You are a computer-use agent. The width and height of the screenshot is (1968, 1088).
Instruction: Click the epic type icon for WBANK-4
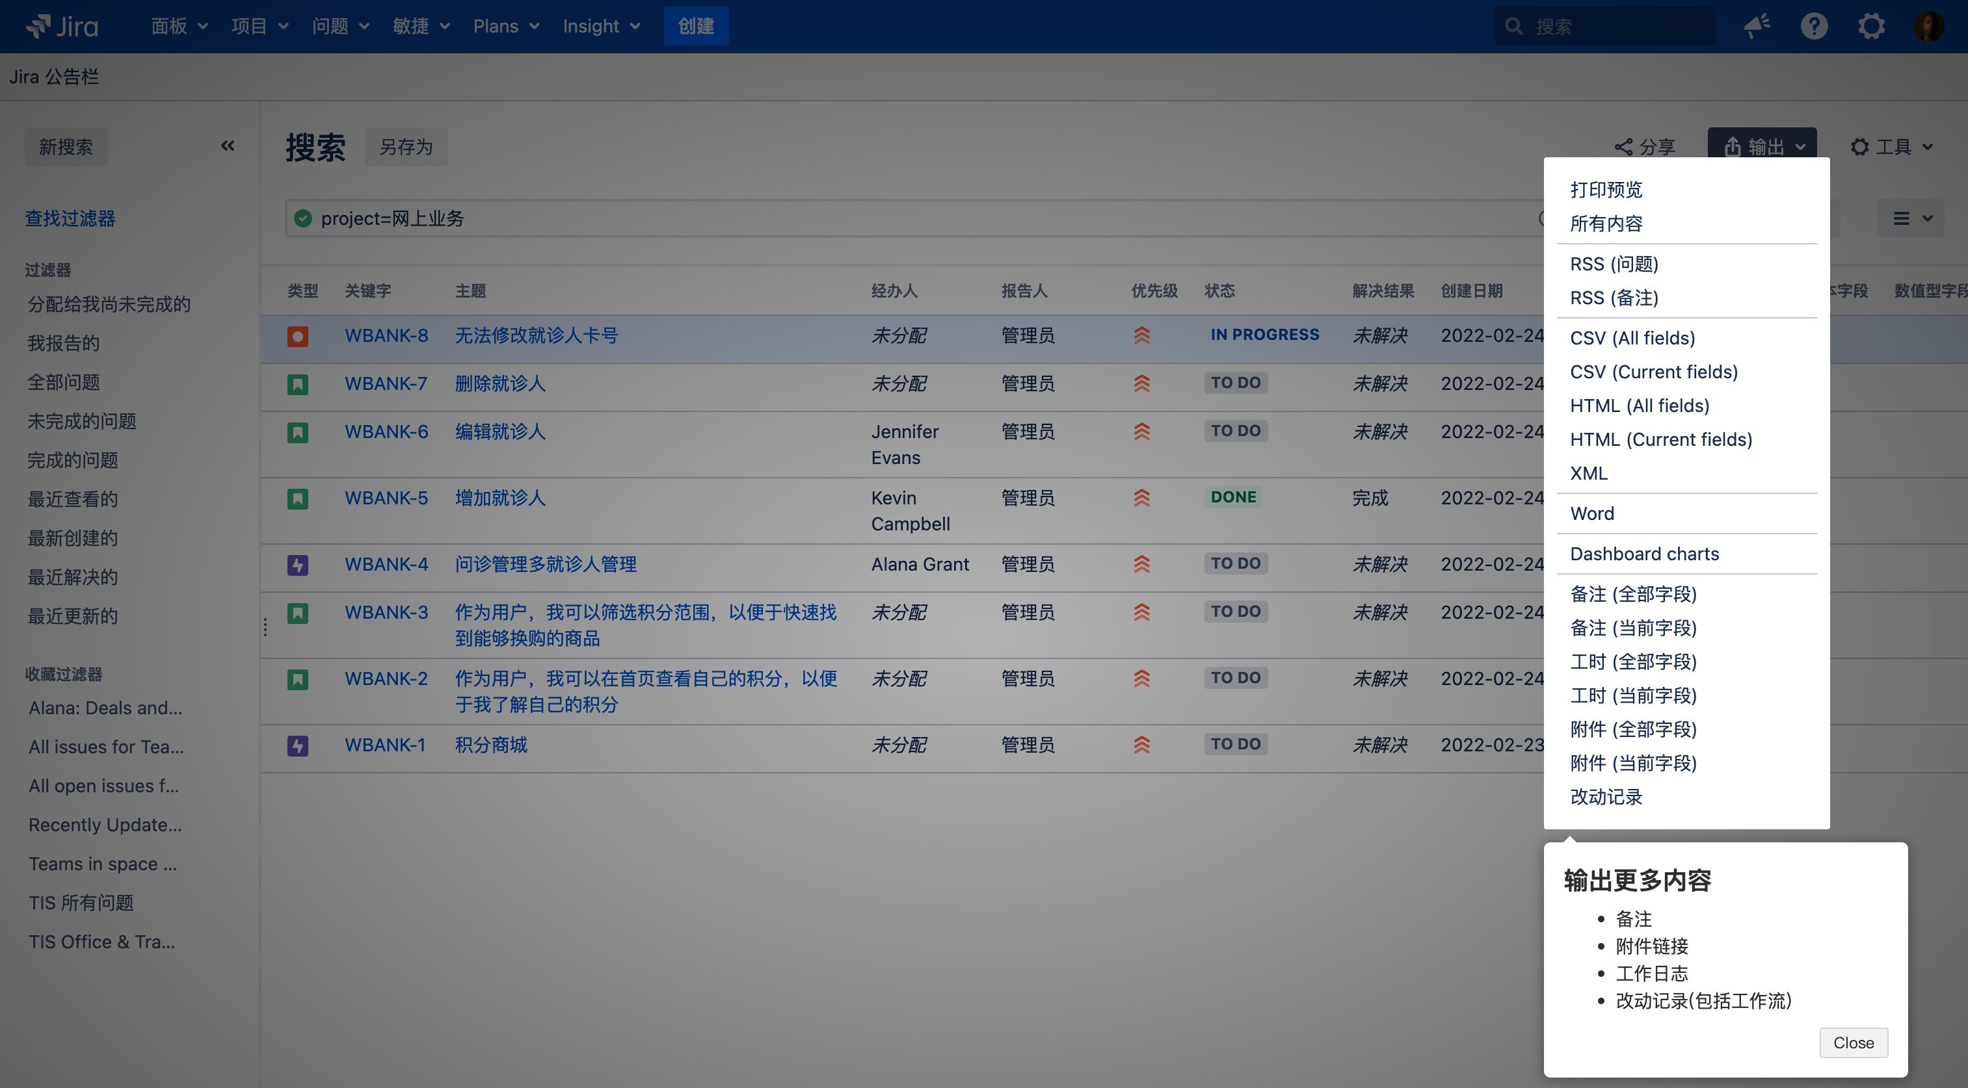297,565
